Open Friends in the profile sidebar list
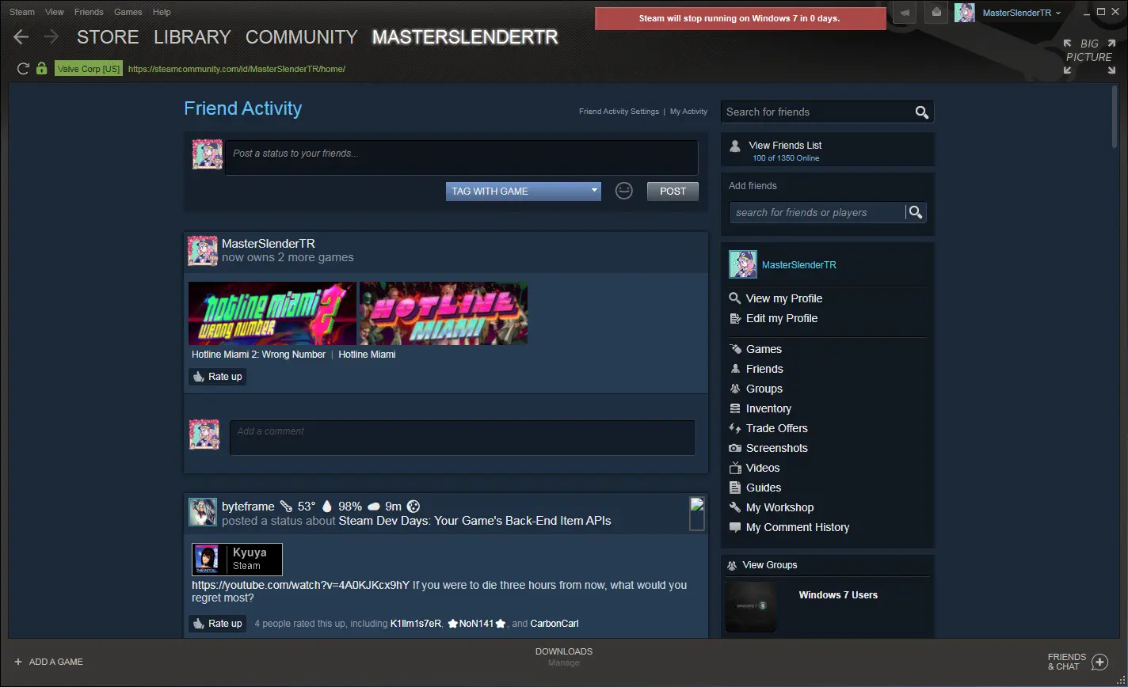The image size is (1128, 687). pyautogui.click(x=764, y=369)
